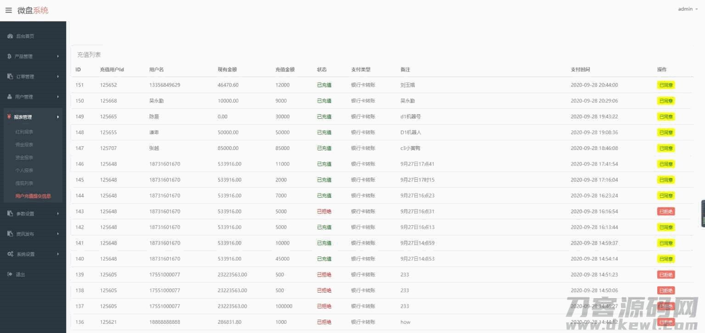Click the 系统设置 gears icon
This screenshot has height=333, width=705.
tap(10, 254)
